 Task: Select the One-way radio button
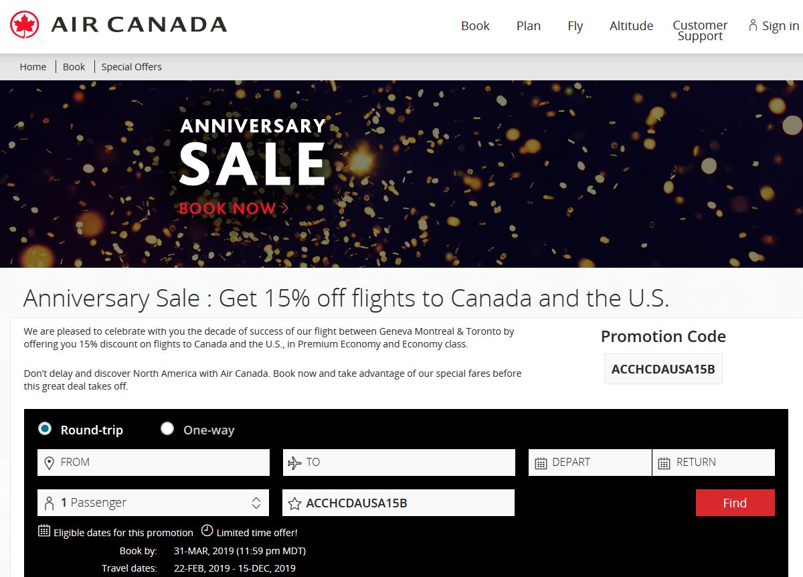click(167, 428)
